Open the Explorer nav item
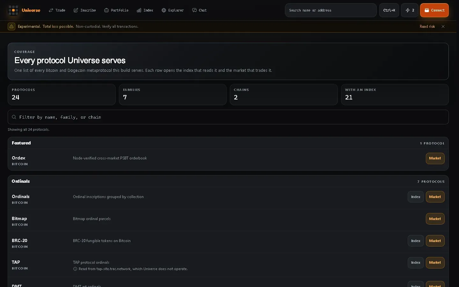 pyautogui.click(x=173, y=10)
